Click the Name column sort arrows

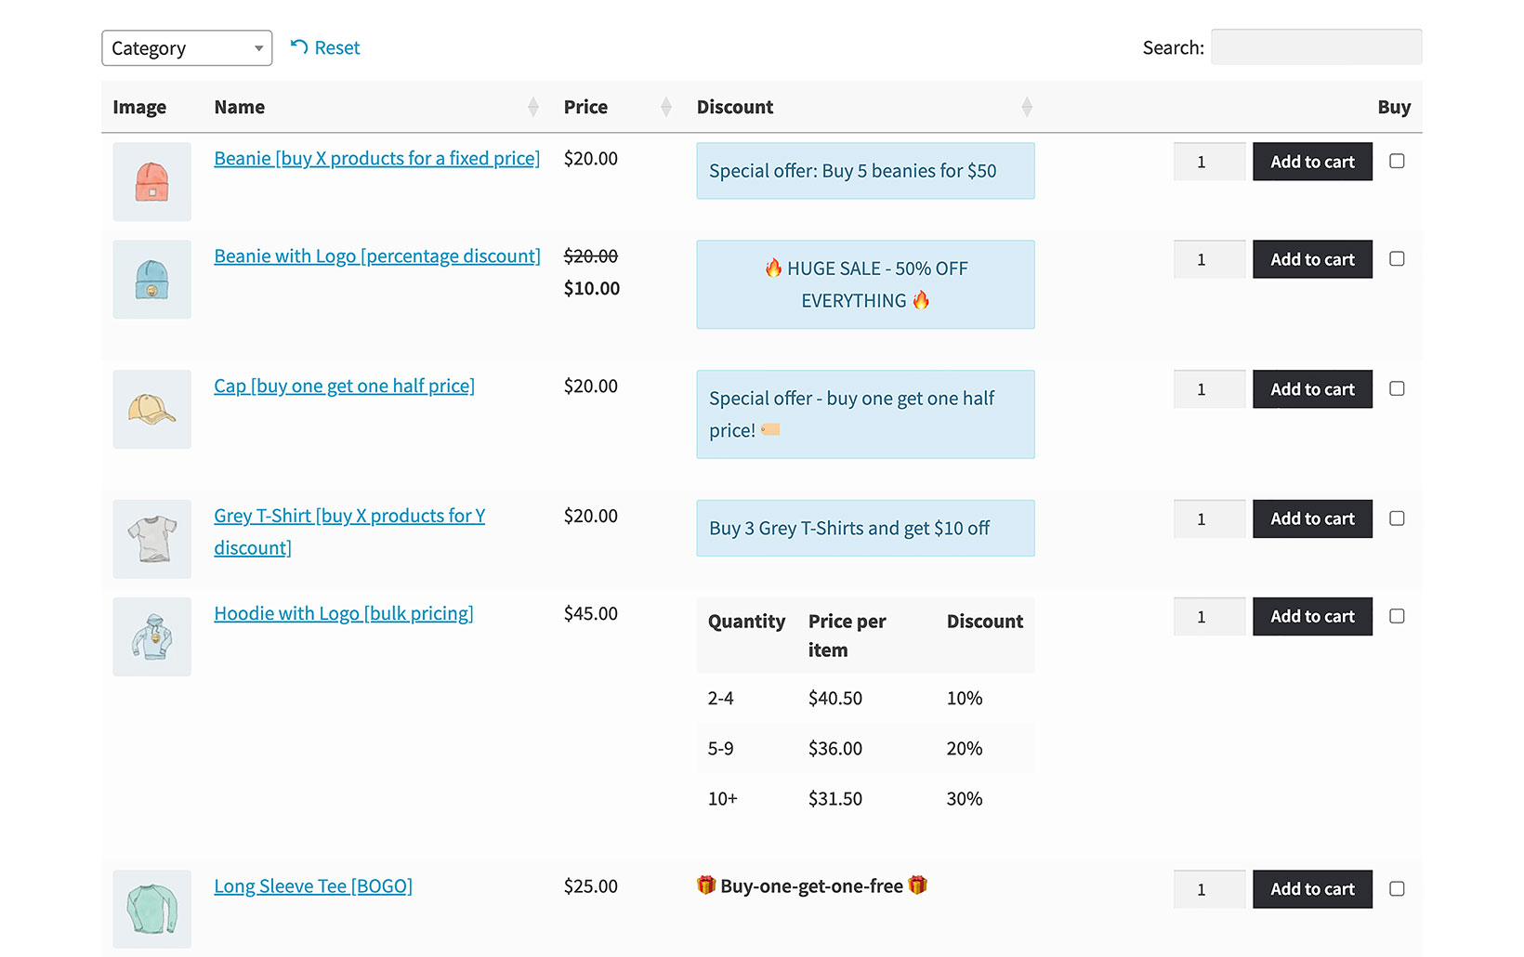pyautogui.click(x=532, y=106)
